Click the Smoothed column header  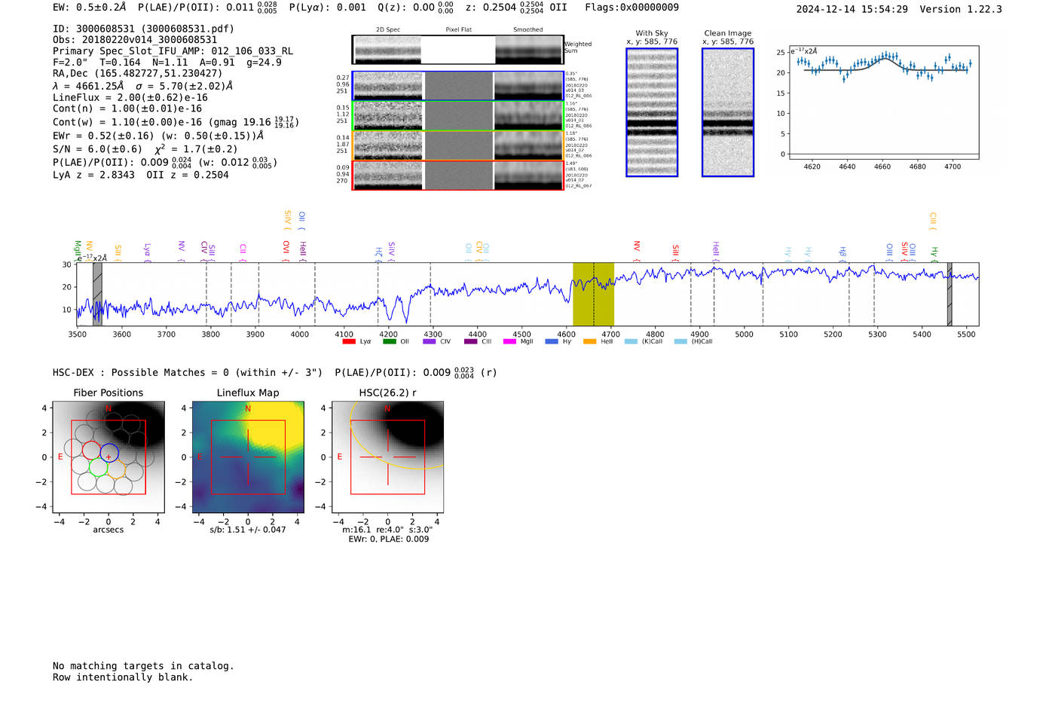(x=528, y=29)
